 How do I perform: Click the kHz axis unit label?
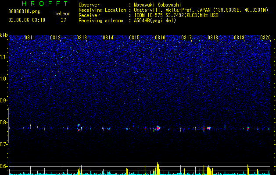(4, 35)
